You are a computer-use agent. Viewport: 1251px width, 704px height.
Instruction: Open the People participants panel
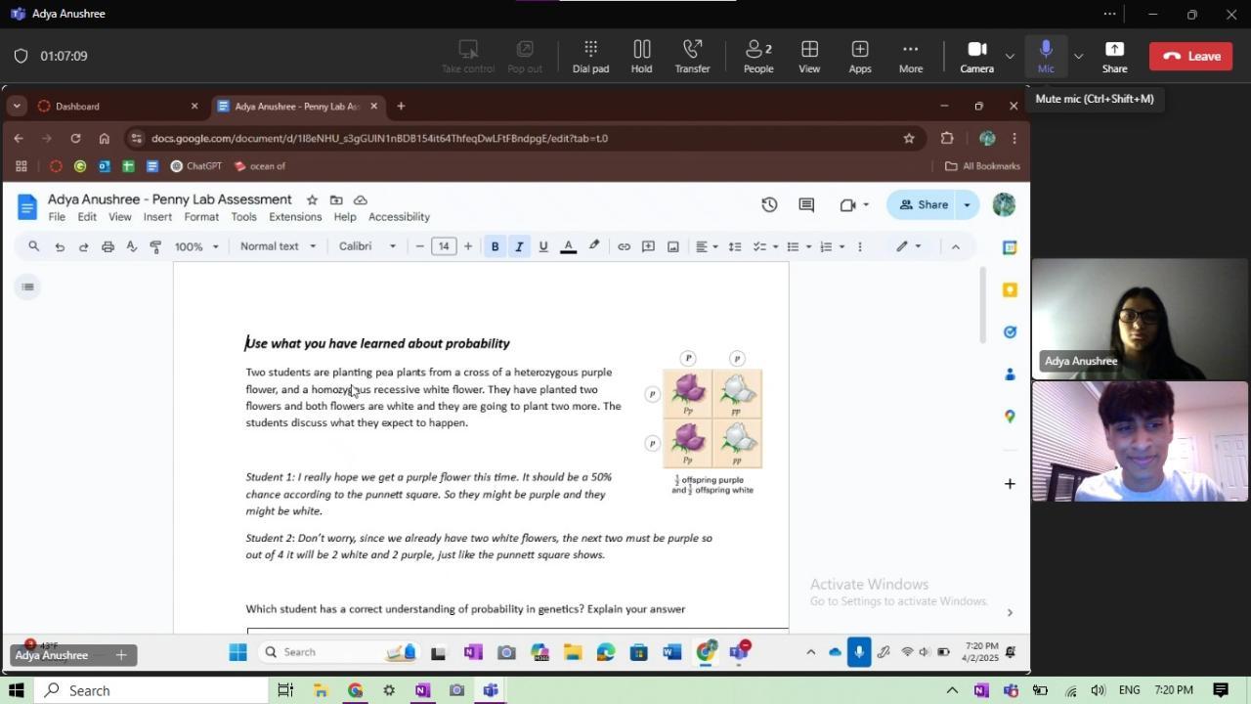point(758,56)
